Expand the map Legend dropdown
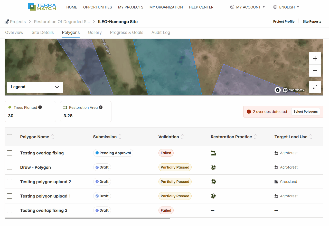The height and width of the screenshot is (226, 329). click(35, 87)
